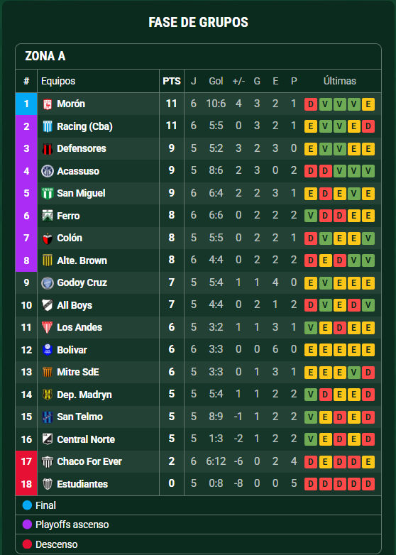Screen dimensions: 396x555
Task: Select the Defensores red-black crest
Action: [48, 149]
